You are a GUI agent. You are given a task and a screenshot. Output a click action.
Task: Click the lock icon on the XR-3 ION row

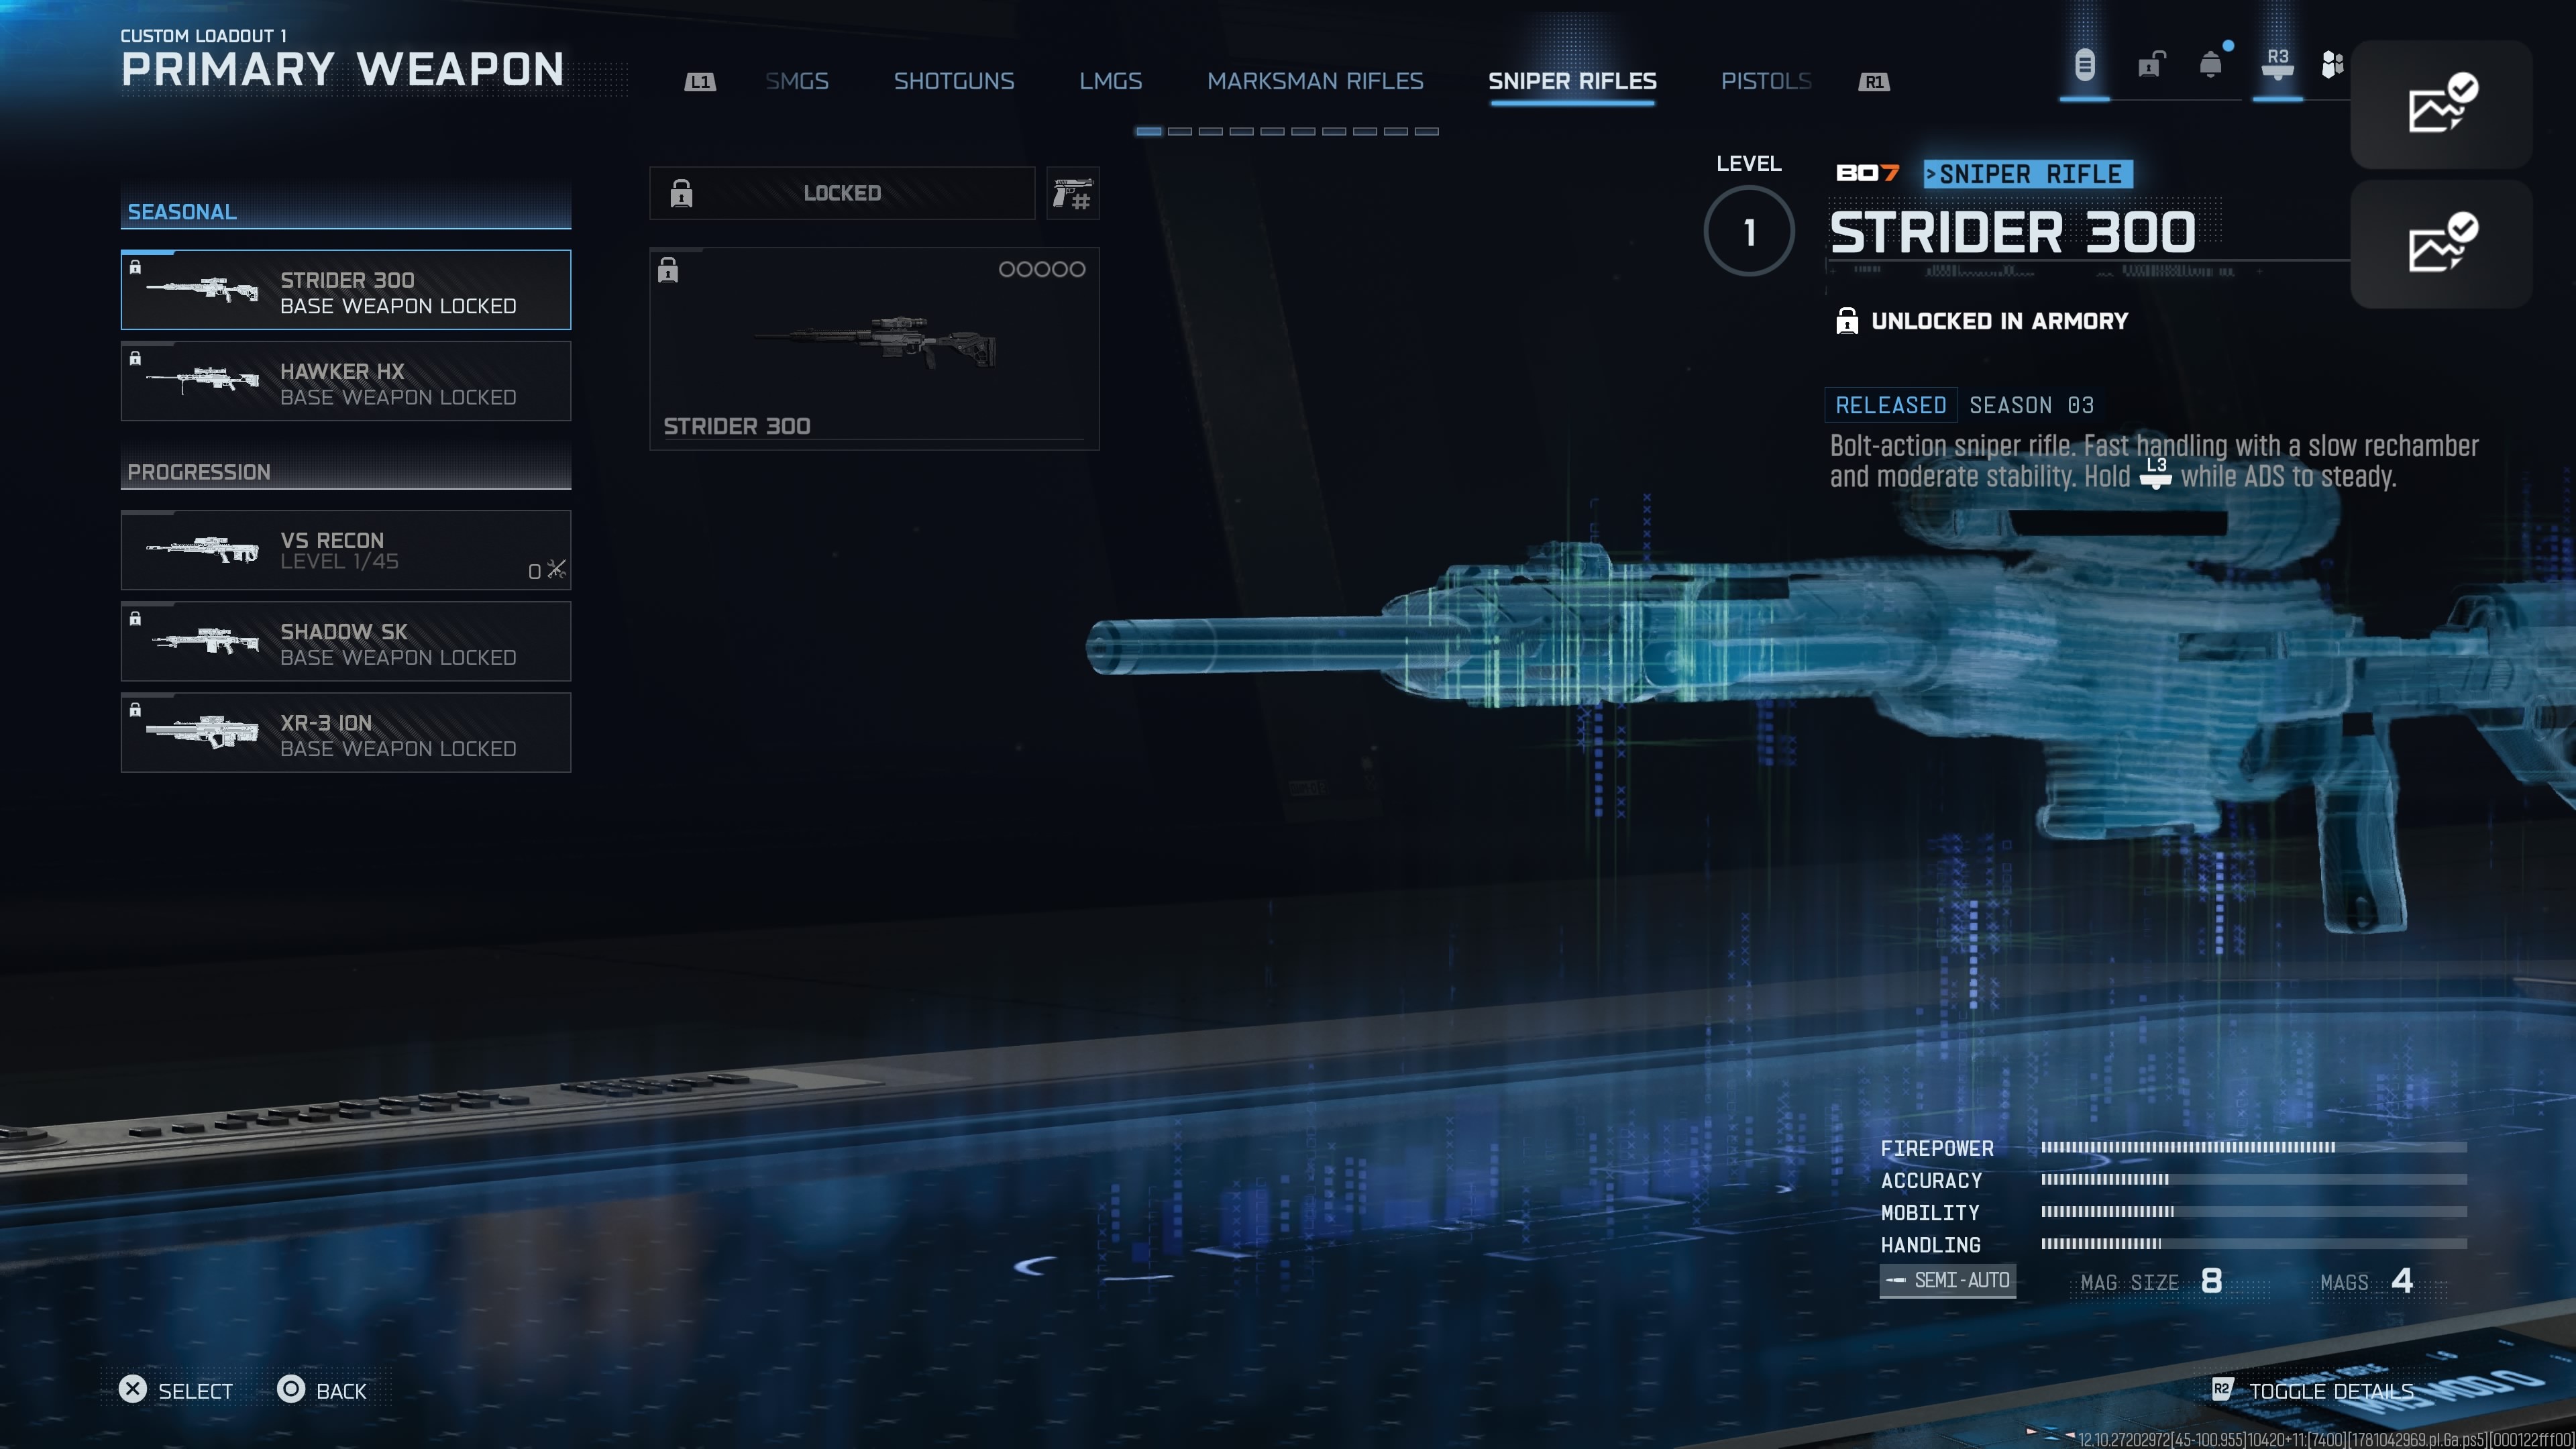coord(135,709)
